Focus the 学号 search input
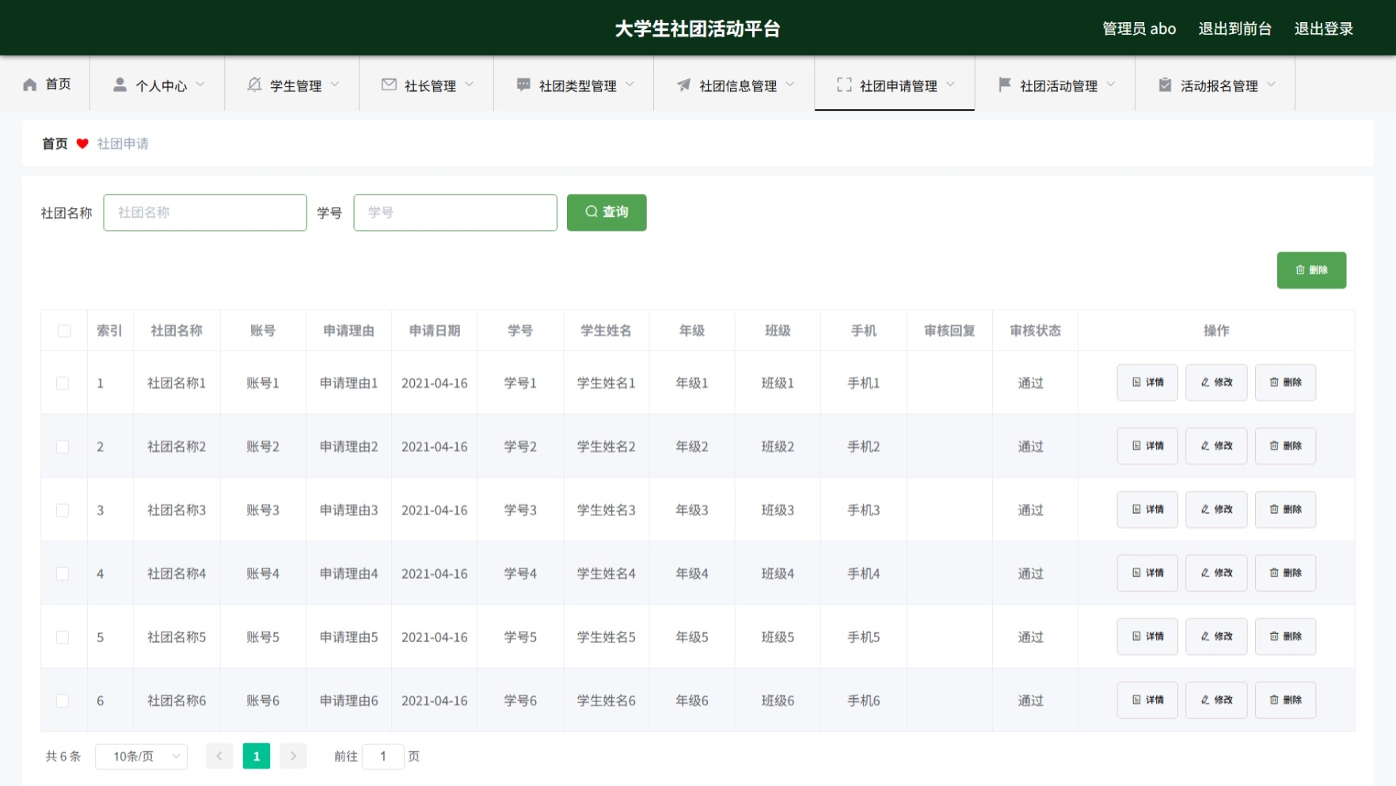1396x786 pixels. coord(455,212)
